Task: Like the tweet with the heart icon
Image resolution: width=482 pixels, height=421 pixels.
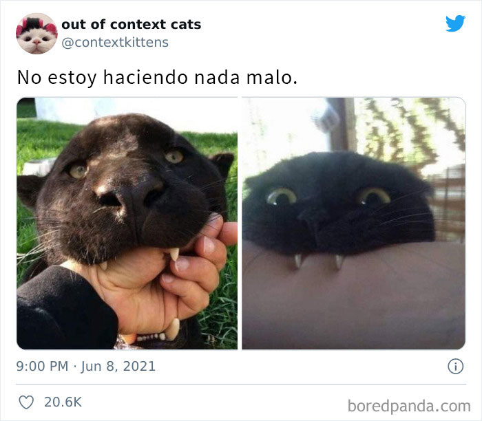Action: 26,402
